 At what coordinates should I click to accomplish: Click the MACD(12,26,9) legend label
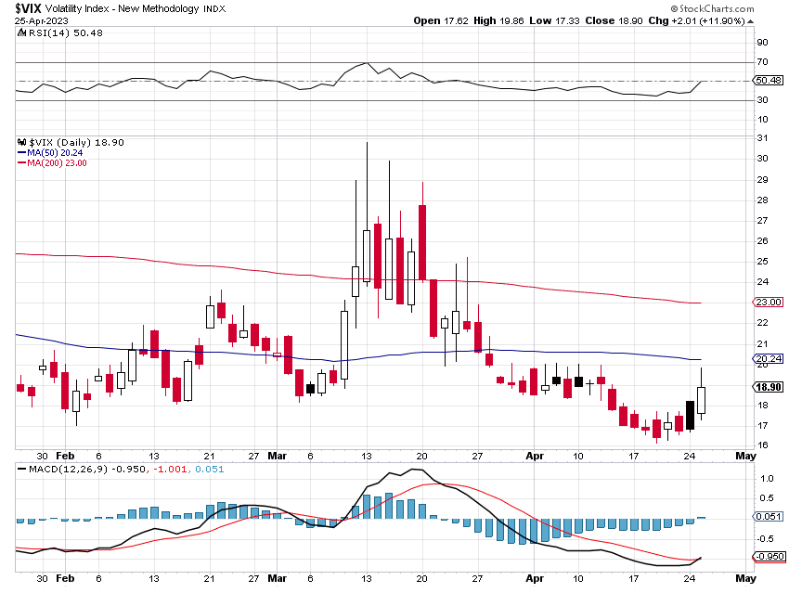pos(69,469)
